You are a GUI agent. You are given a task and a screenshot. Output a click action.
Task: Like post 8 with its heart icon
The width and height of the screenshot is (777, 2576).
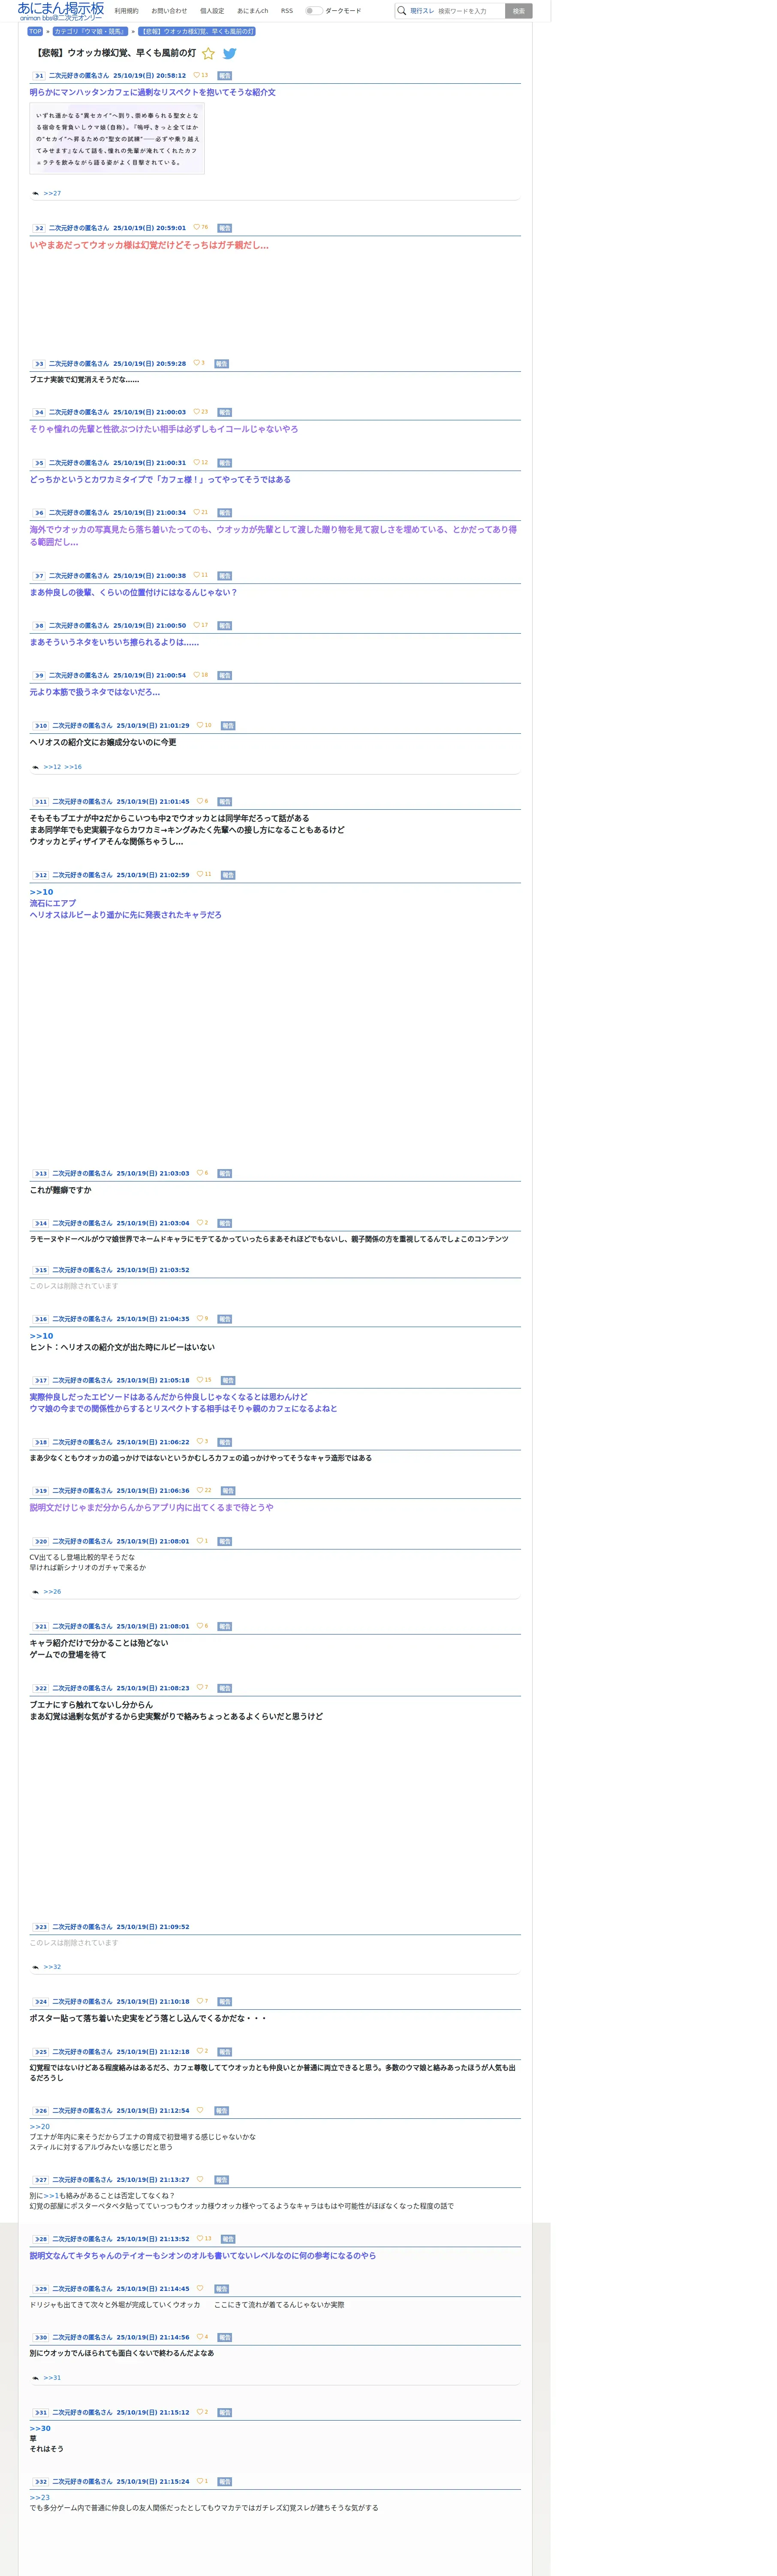[x=197, y=625]
